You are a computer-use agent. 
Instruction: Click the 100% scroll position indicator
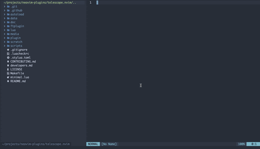click(x=242, y=144)
